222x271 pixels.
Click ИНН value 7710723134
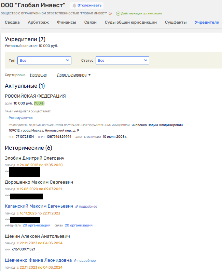tap(25, 137)
